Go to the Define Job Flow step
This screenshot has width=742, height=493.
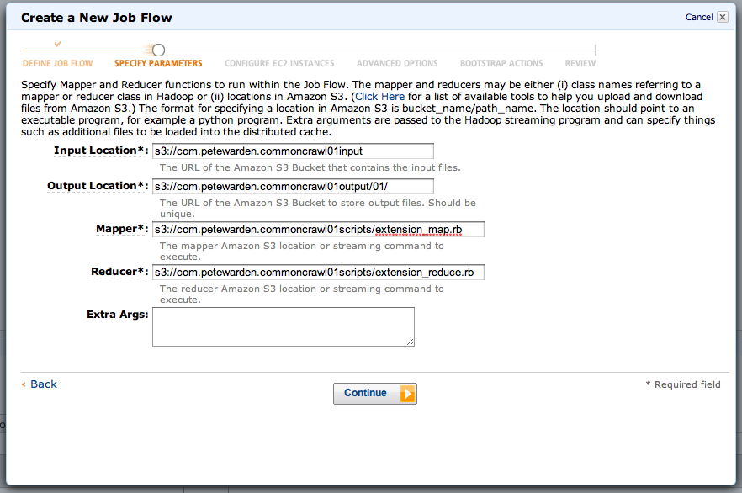(57, 63)
